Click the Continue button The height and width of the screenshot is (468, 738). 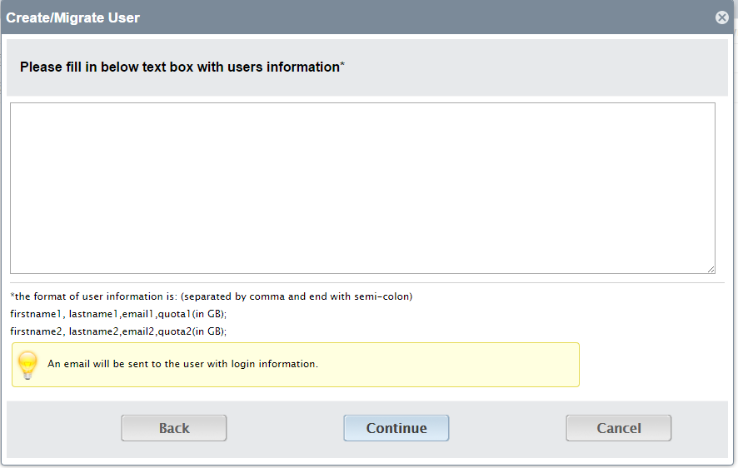396,428
